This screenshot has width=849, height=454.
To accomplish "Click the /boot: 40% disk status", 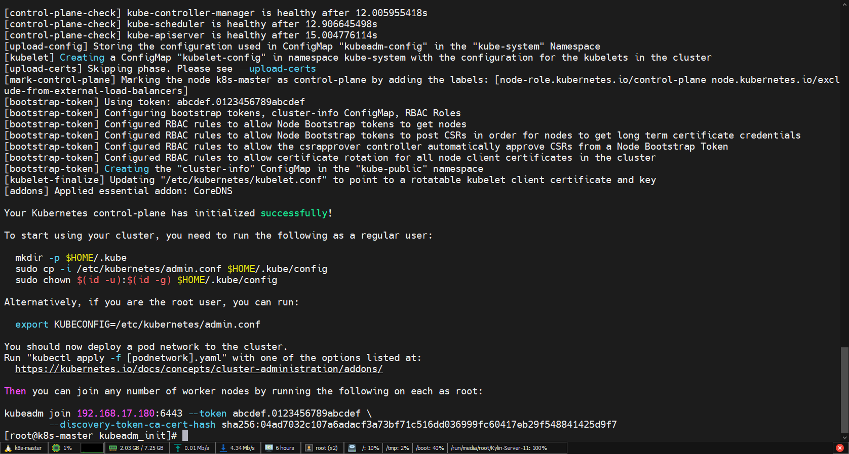I will 430,448.
